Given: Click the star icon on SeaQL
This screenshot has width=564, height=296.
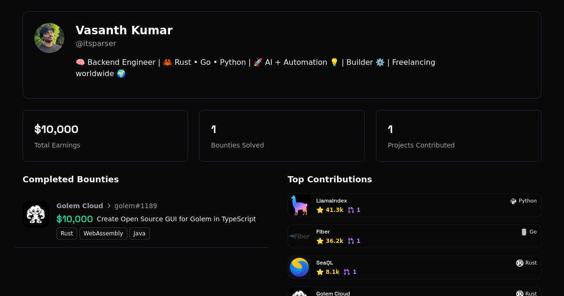Looking at the screenshot, I should click(320, 272).
